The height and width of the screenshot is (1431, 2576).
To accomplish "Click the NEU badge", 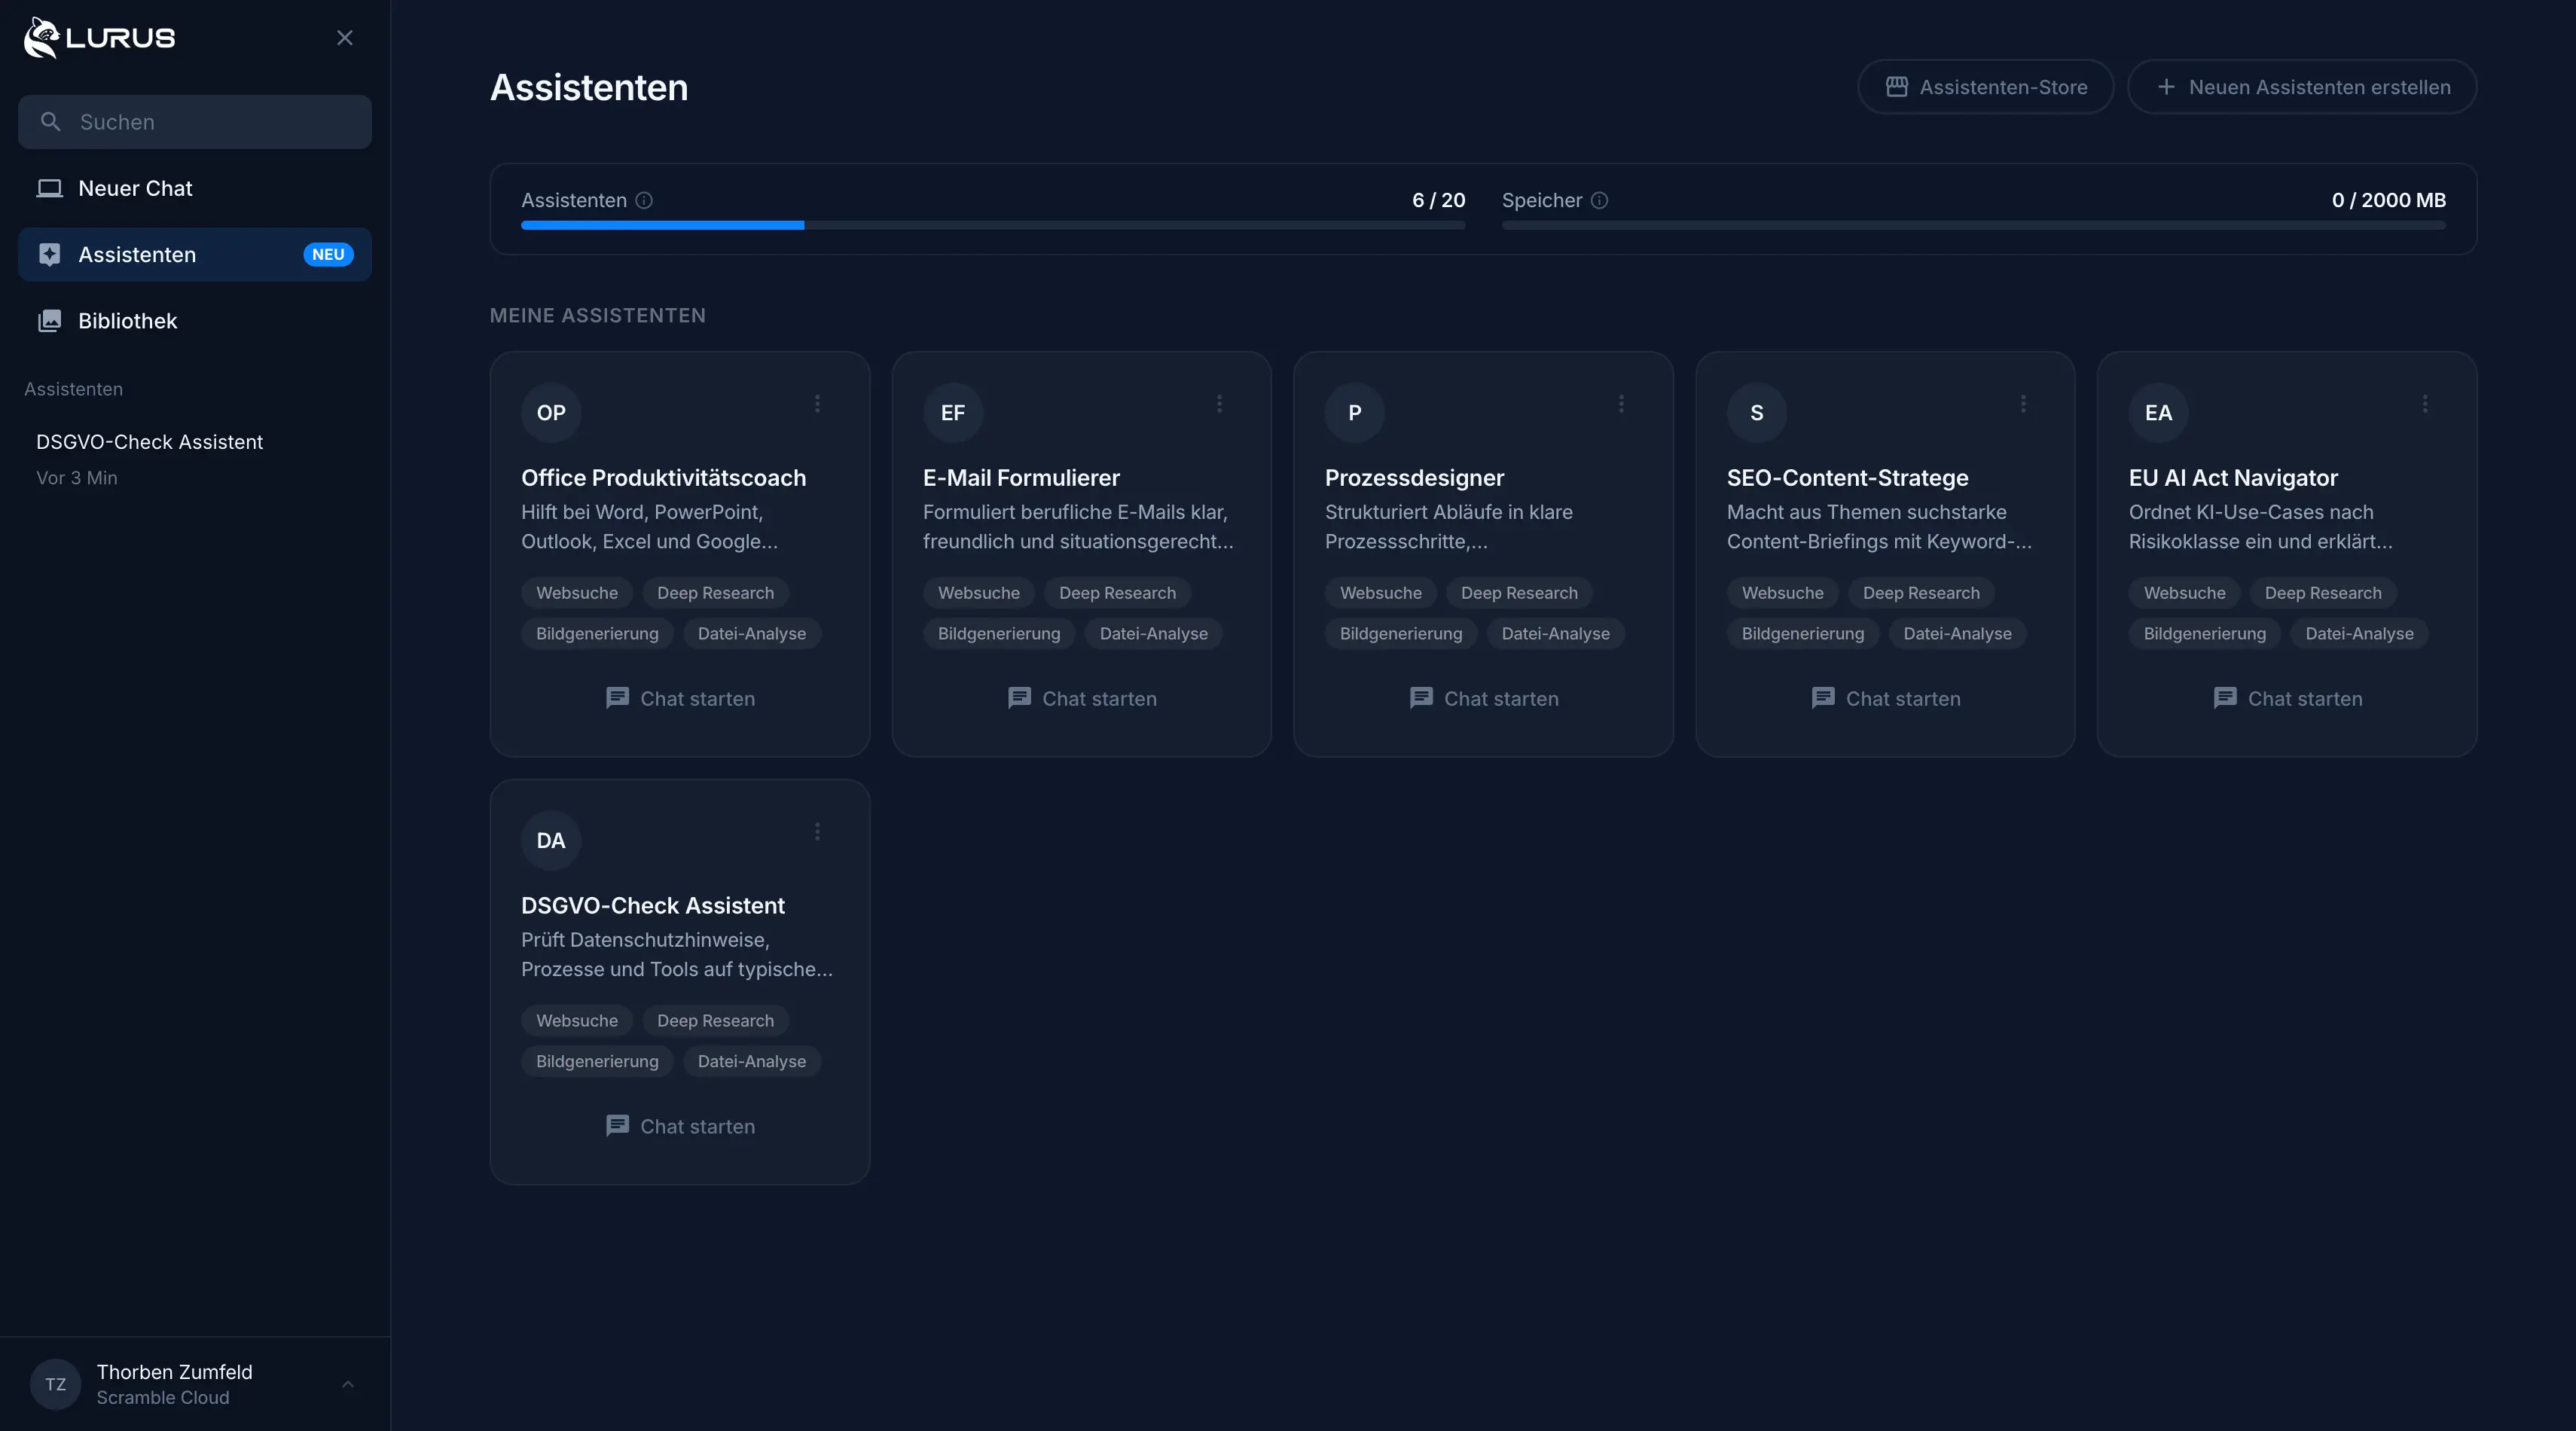I will tap(328, 254).
